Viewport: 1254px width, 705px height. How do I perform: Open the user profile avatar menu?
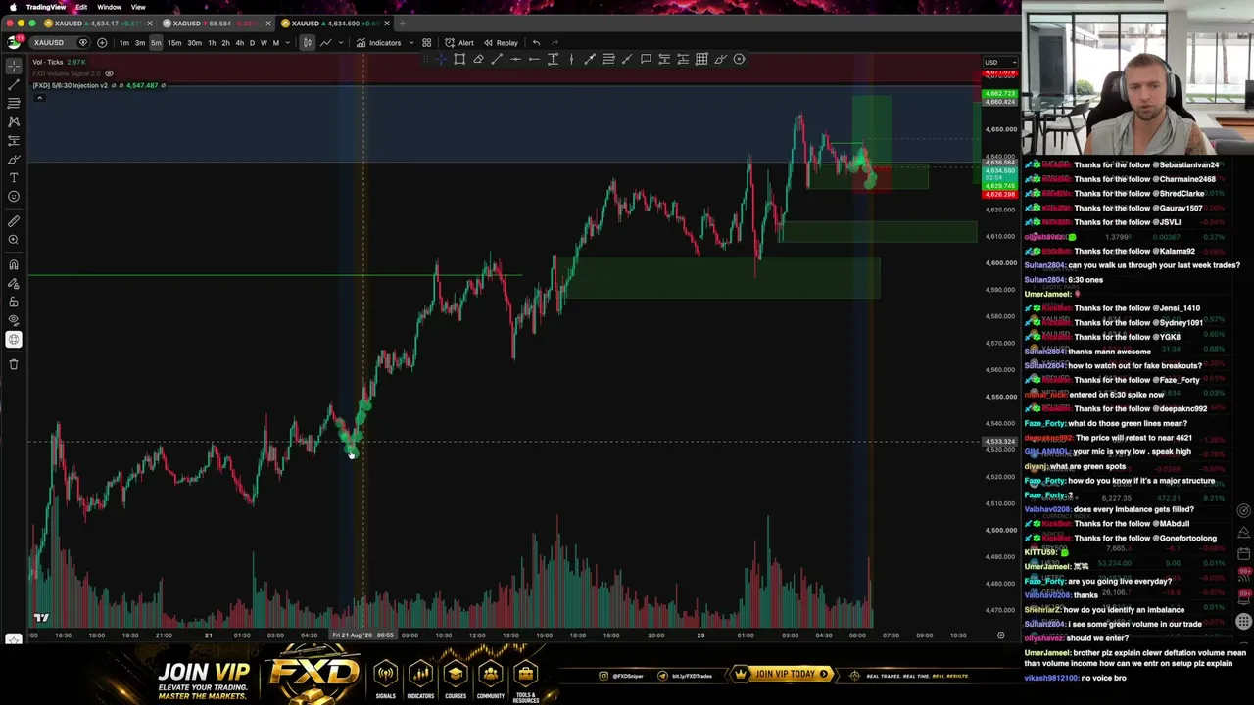14,42
